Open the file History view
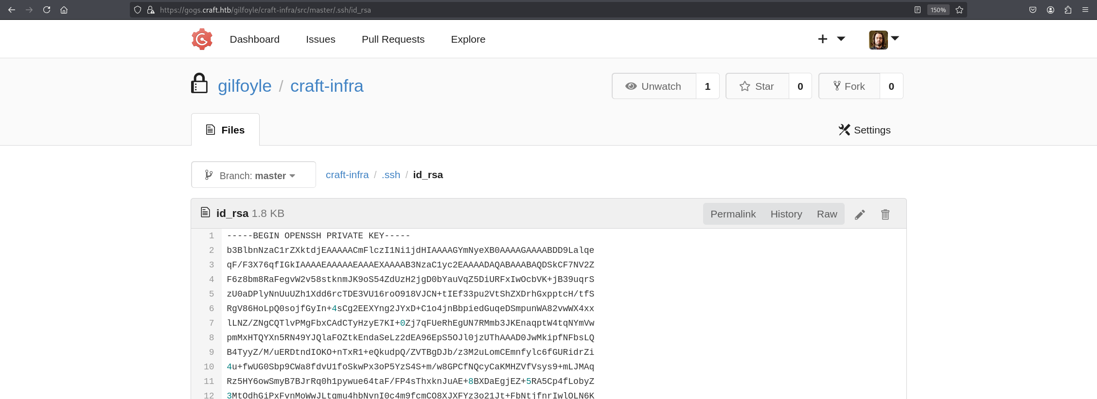Screen dimensions: 1097x399 786,214
